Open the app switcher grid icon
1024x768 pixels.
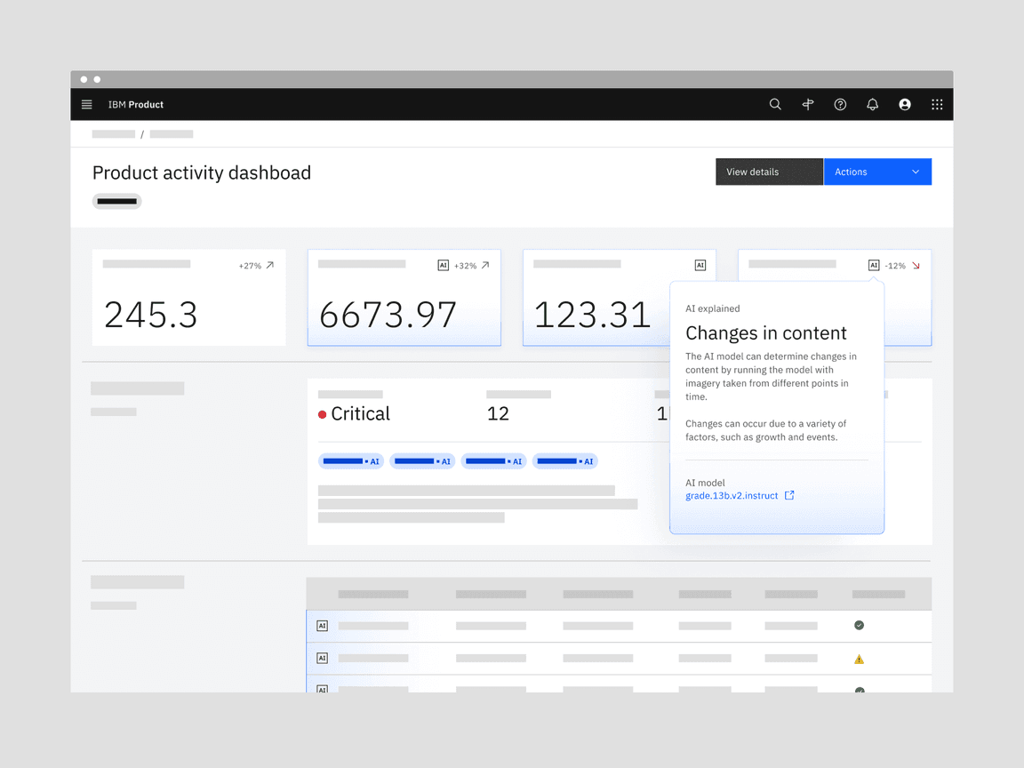pyautogui.click(x=937, y=104)
